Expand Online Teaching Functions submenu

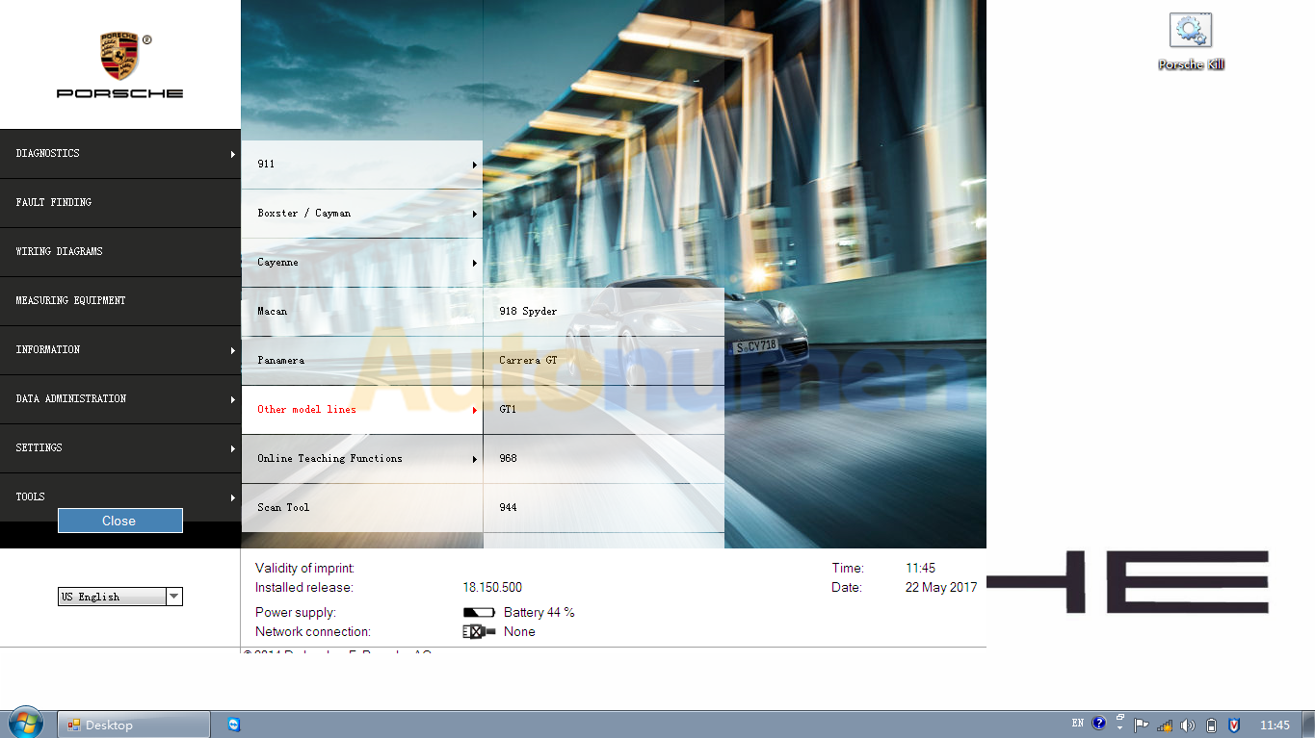362,459
